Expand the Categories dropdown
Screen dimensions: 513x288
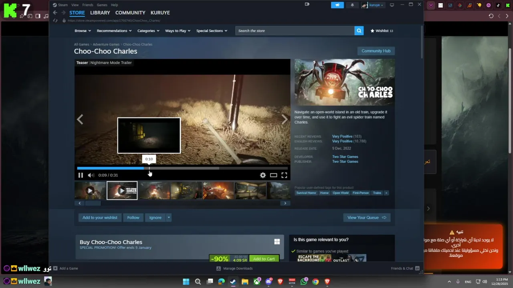148,31
